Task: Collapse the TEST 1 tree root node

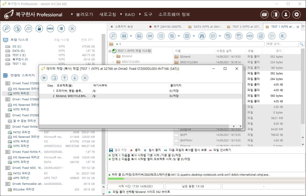Action: (x=110, y=51)
